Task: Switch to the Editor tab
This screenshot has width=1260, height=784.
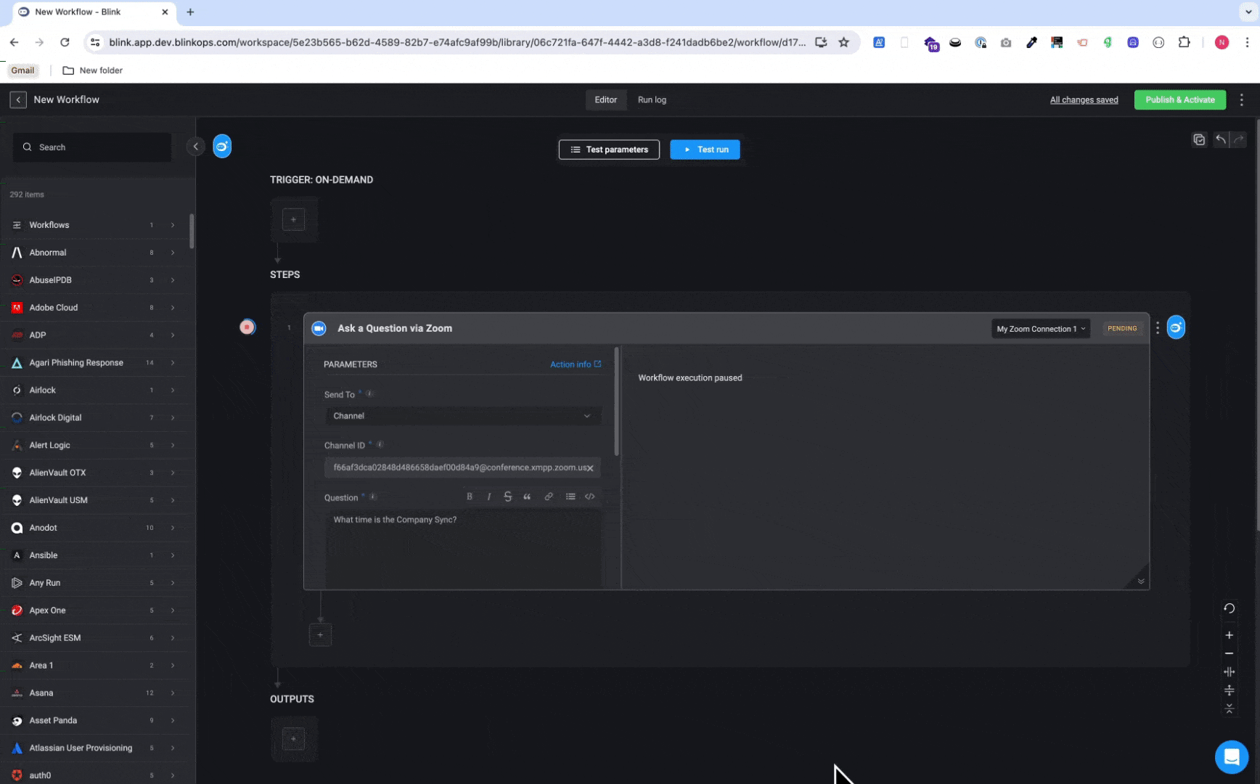Action: [606, 100]
